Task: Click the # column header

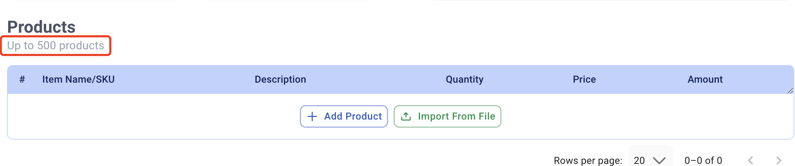Action: [22, 79]
